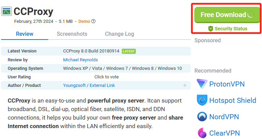This screenshot has width=262, height=139.
Task: Click the user rating Click to vote area
Action: point(106,77)
